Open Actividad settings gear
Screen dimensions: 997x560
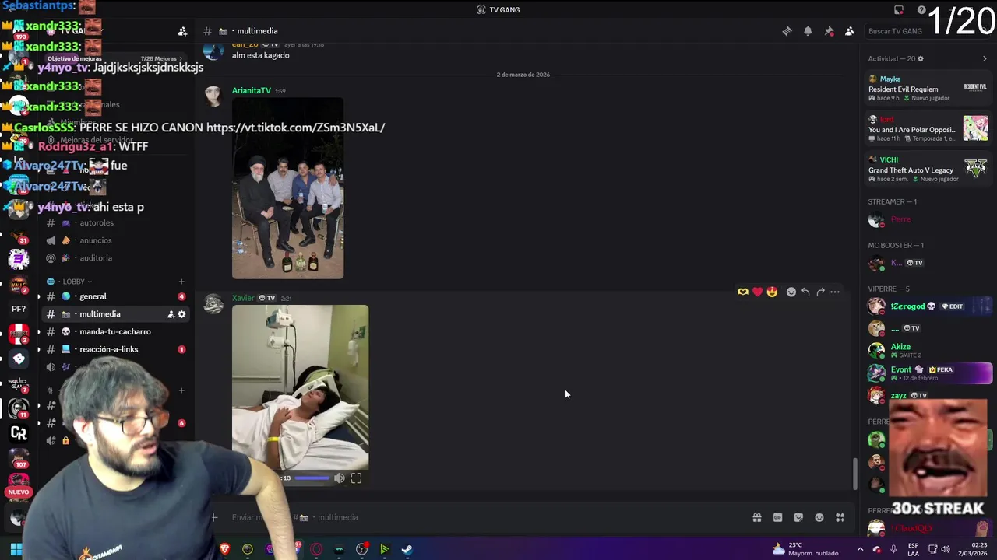(x=921, y=58)
